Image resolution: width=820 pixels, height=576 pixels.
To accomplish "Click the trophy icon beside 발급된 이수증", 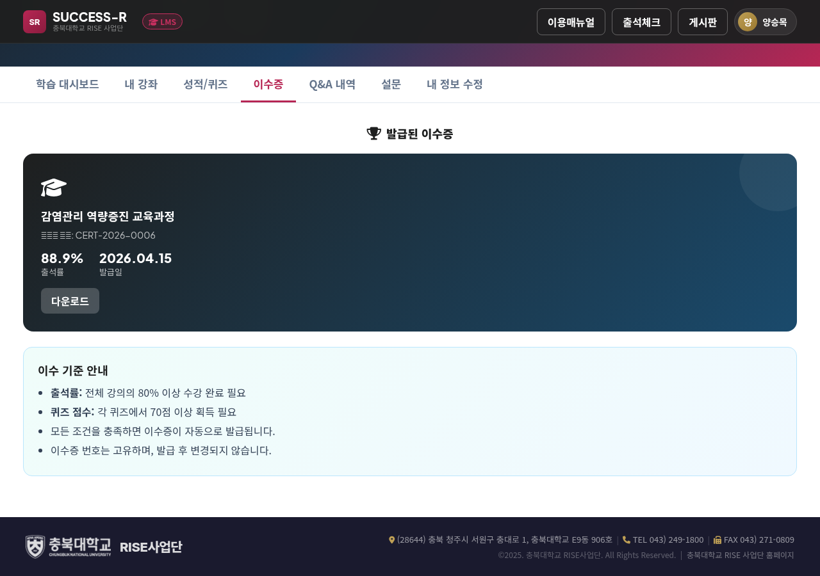I will pos(373,133).
